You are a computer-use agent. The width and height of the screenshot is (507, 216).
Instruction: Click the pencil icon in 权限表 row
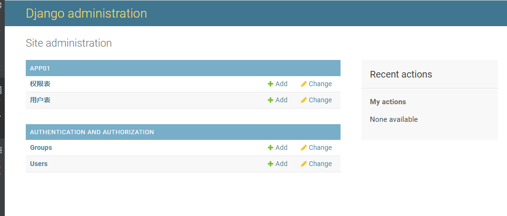(x=304, y=84)
